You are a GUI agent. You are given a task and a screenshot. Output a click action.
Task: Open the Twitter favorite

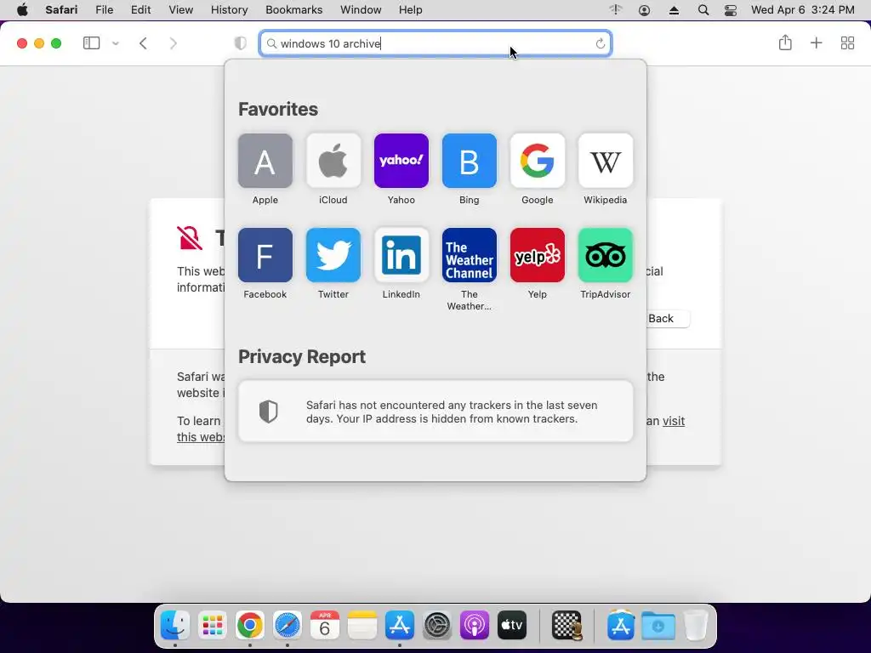point(333,255)
